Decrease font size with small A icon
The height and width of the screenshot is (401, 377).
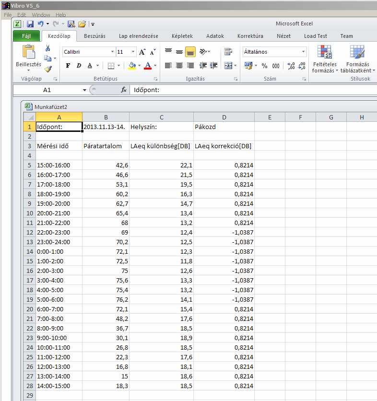point(153,52)
